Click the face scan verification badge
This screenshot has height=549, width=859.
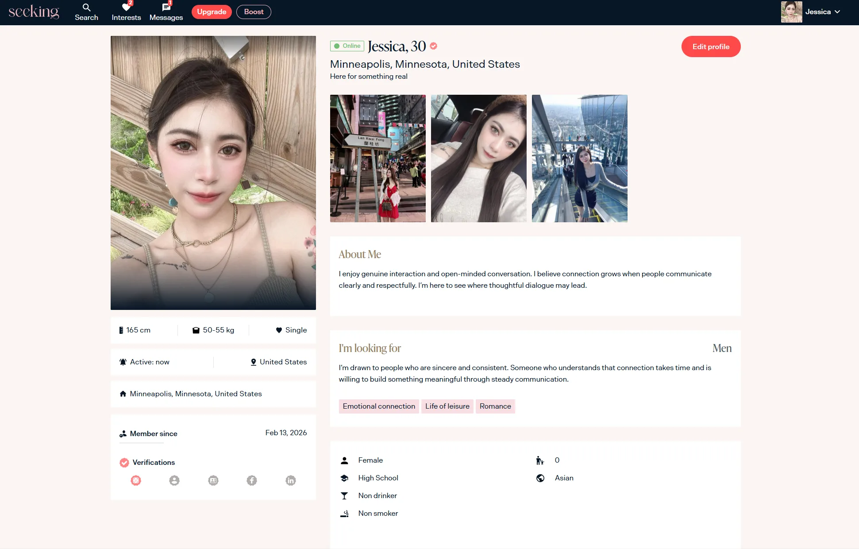coord(136,480)
